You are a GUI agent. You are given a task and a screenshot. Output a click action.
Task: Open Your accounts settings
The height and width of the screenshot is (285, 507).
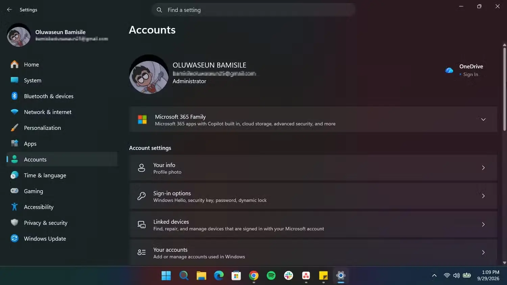313,253
